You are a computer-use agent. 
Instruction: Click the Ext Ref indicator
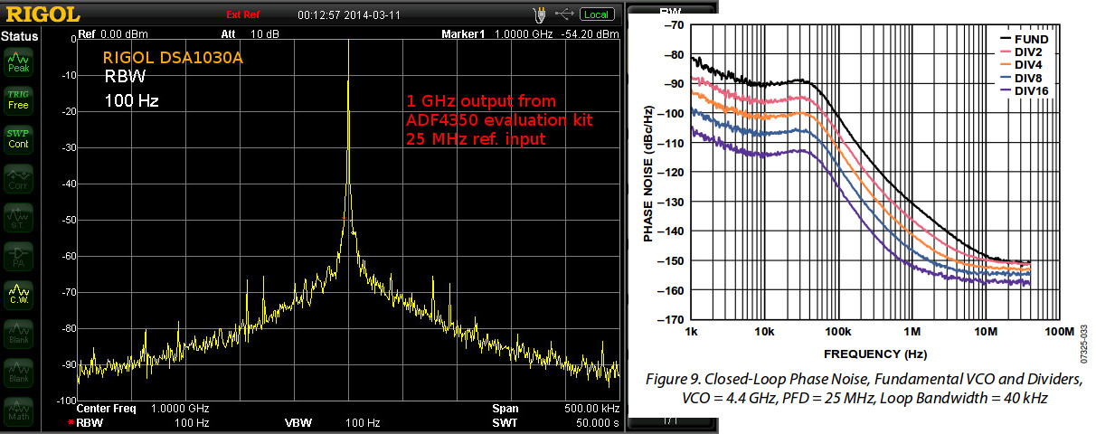245,15
